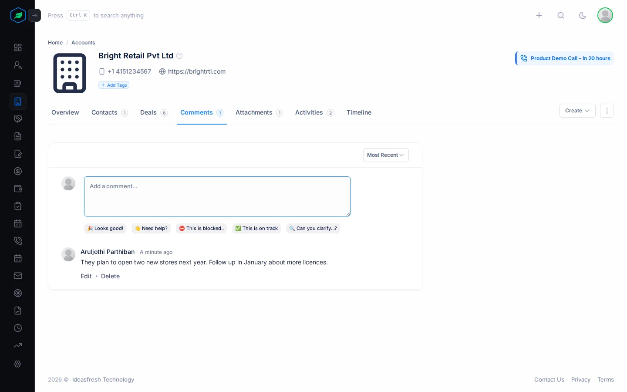Screen dimensions: 627x392
Task: Switch to the Timeline tab
Action: pos(359,112)
